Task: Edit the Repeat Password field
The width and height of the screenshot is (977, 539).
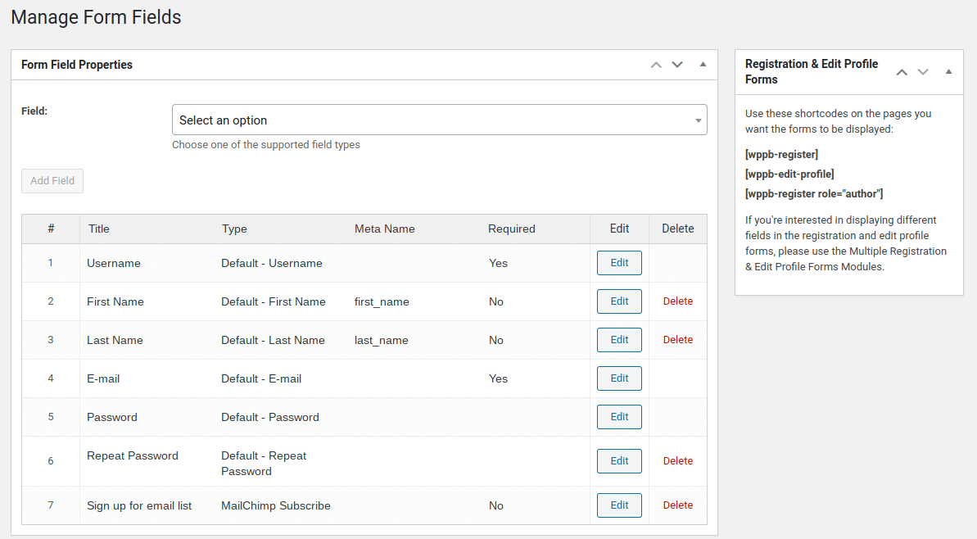Action: point(619,461)
